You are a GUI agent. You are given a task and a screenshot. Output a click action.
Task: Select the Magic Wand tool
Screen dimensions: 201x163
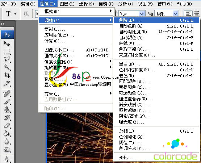[7, 67]
